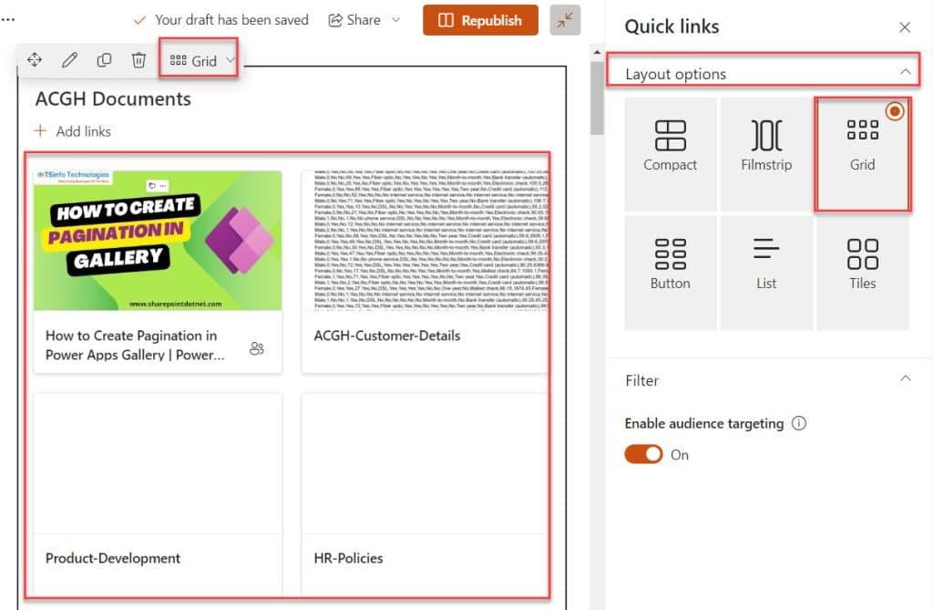Select the Button layout option
Image resolution: width=933 pixels, height=610 pixels.
pyautogui.click(x=670, y=273)
